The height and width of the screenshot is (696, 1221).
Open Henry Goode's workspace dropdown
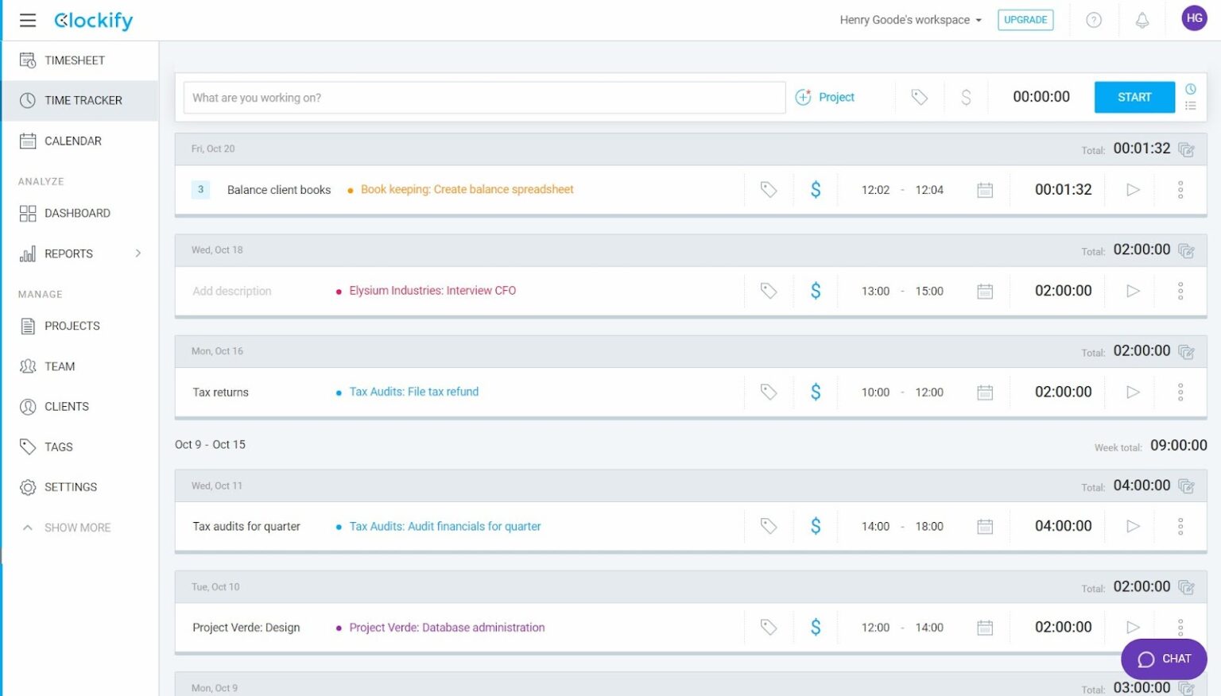909,20
